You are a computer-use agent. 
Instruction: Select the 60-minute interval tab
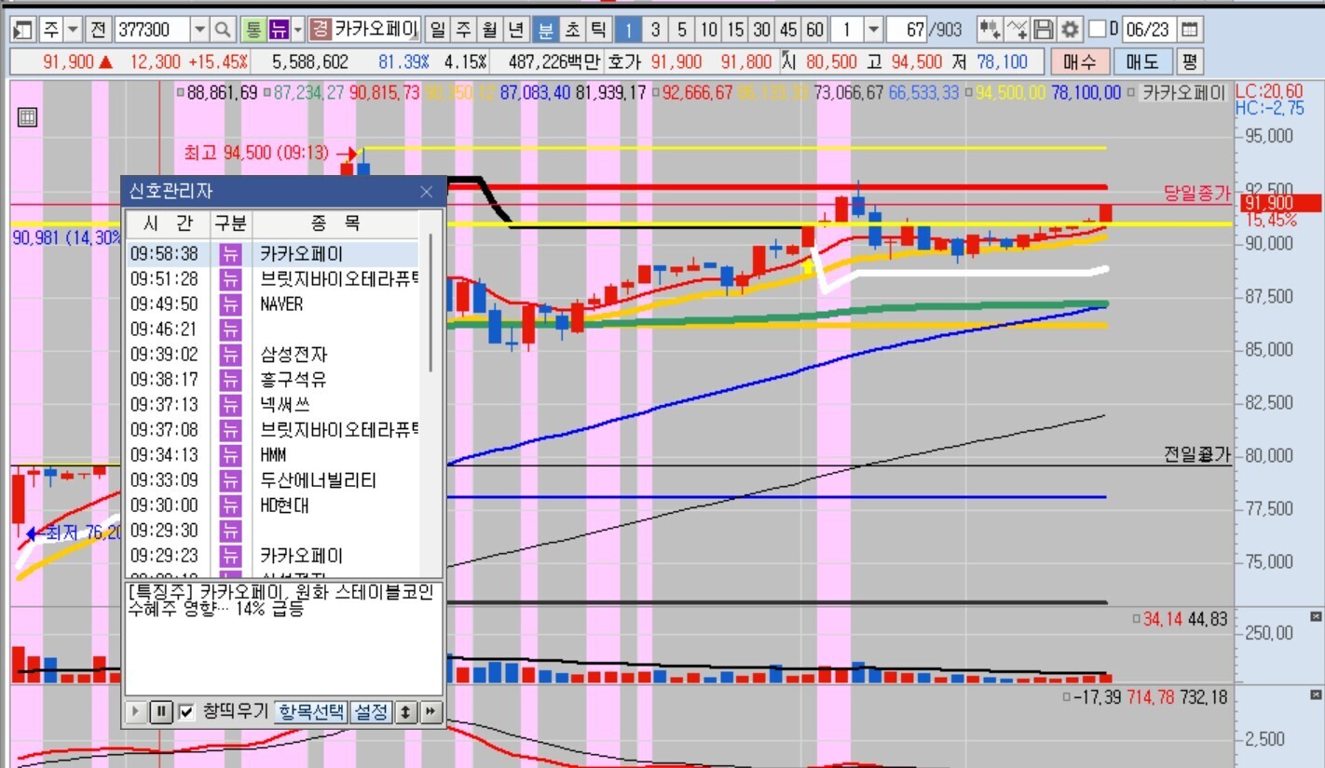pyautogui.click(x=815, y=30)
